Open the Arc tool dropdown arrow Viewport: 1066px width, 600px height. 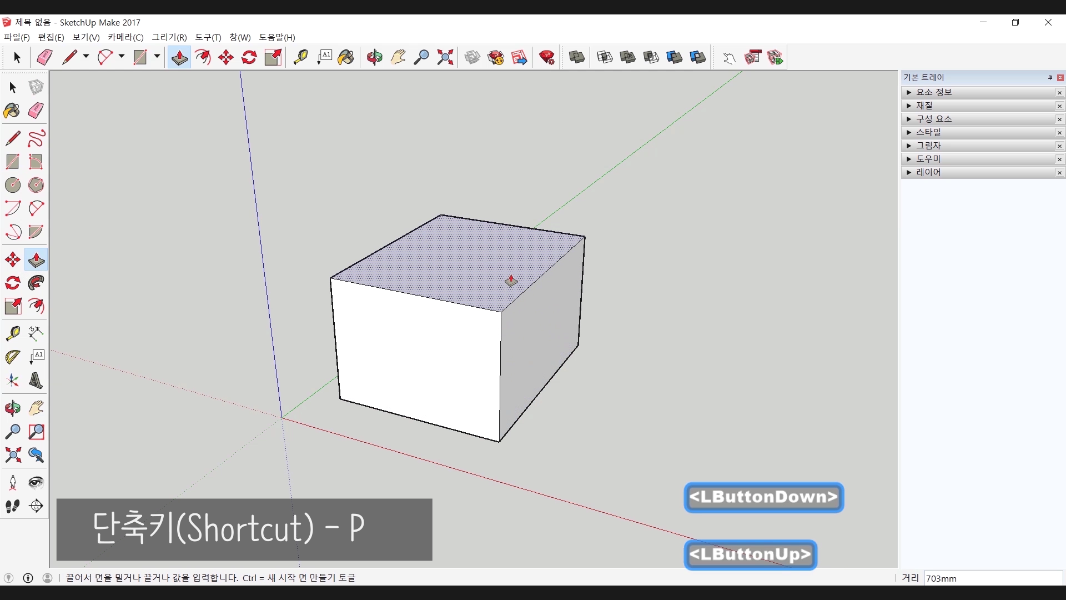(122, 57)
